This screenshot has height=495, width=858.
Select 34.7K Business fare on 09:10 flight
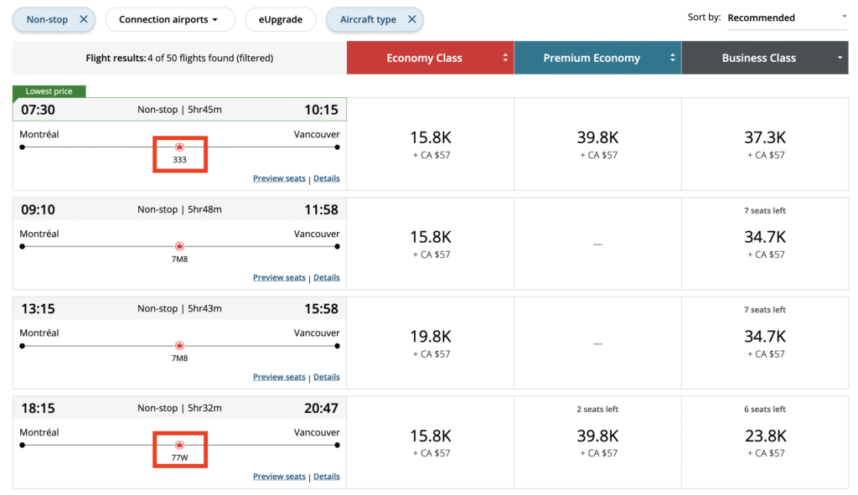[764, 238]
